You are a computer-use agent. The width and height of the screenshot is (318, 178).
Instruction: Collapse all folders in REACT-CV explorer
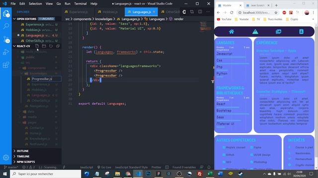(58, 46)
